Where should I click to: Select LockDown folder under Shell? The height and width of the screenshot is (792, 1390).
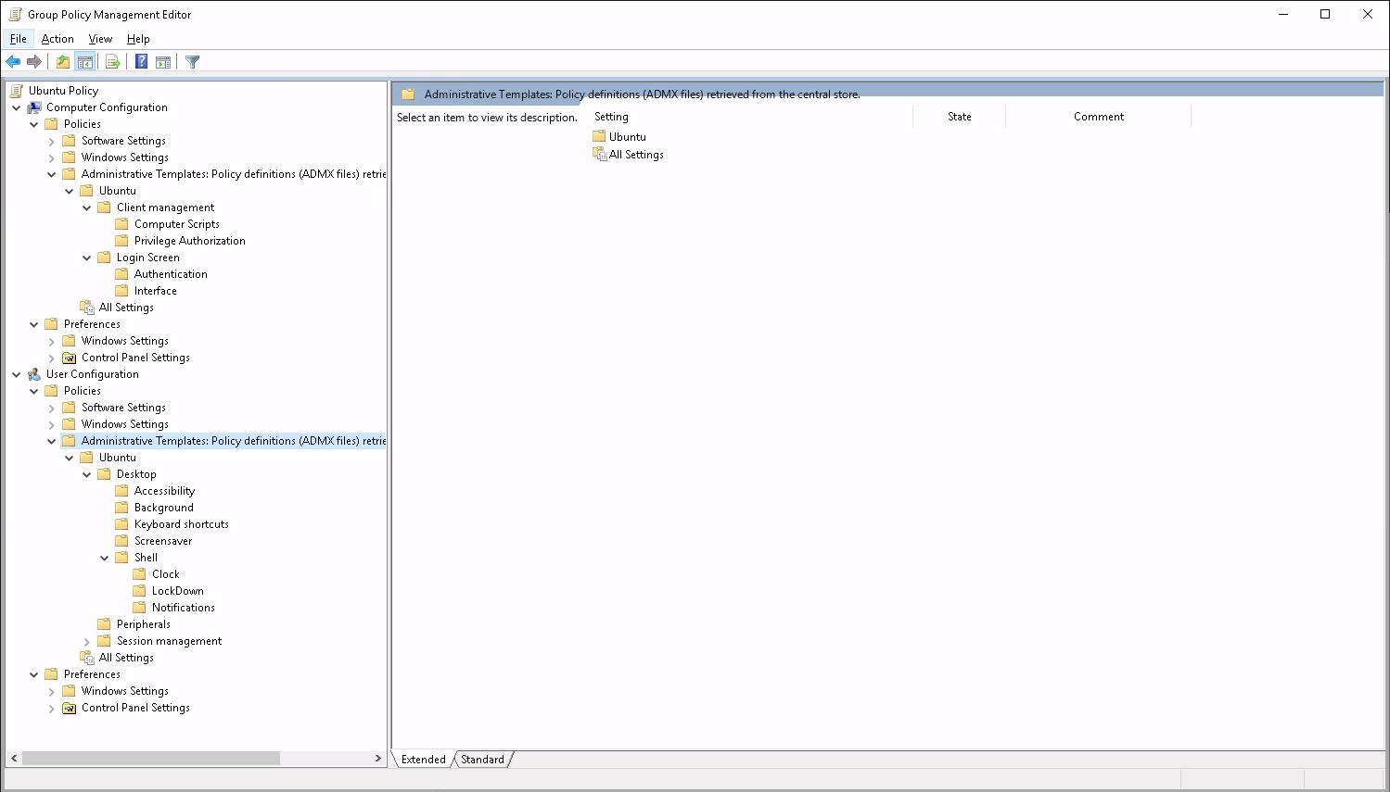(x=178, y=591)
